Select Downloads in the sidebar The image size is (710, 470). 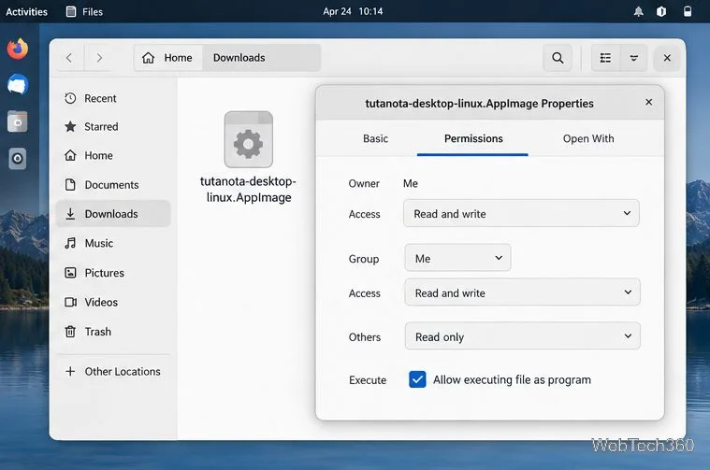pos(113,214)
